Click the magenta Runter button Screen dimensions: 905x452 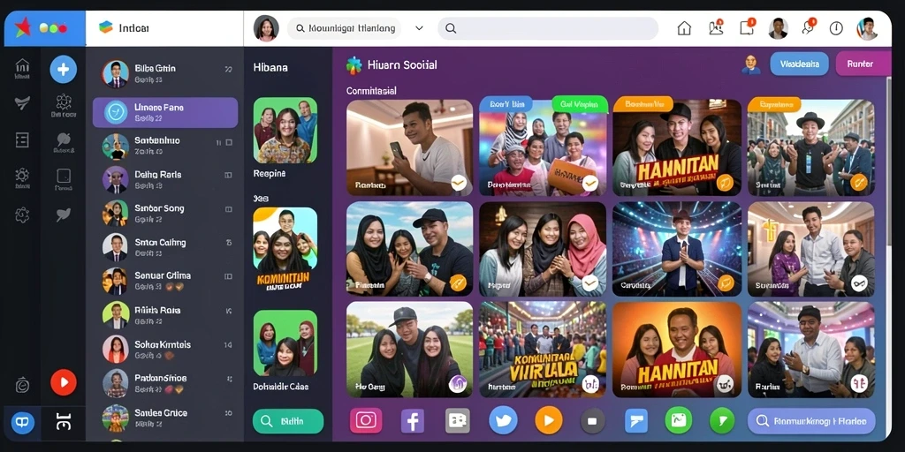[863, 64]
